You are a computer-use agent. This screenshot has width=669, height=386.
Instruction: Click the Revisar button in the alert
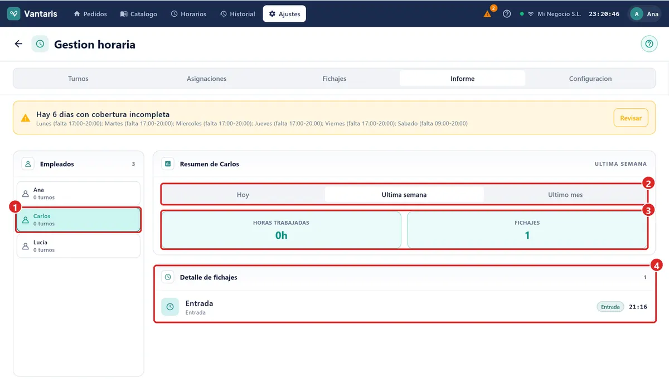tap(631, 118)
